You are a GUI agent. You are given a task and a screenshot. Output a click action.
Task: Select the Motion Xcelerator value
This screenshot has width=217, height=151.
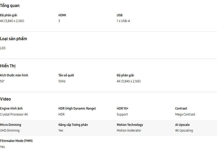coord(129,131)
